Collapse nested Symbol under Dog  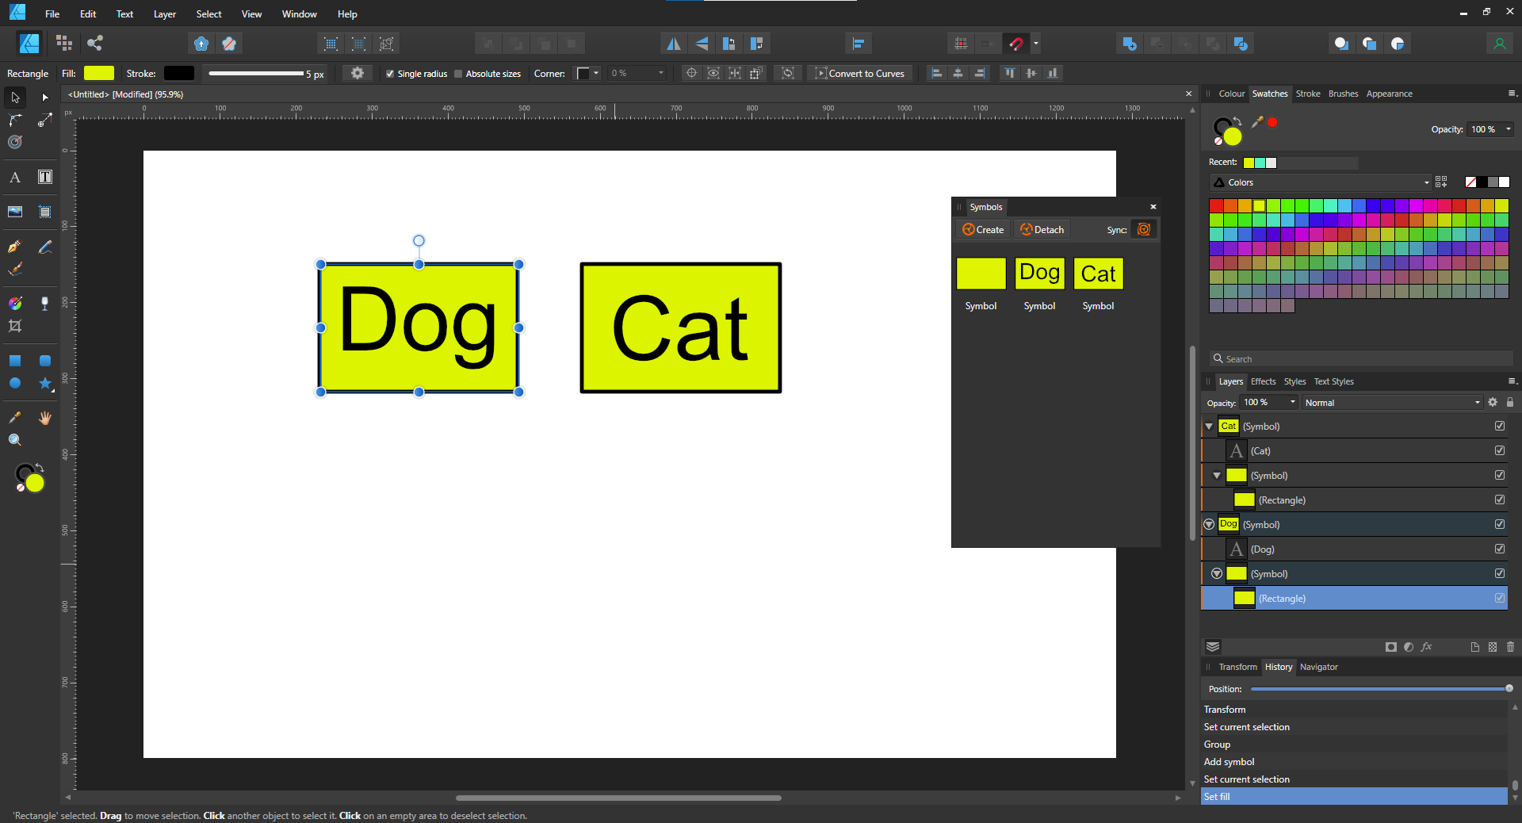point(1217,573)
